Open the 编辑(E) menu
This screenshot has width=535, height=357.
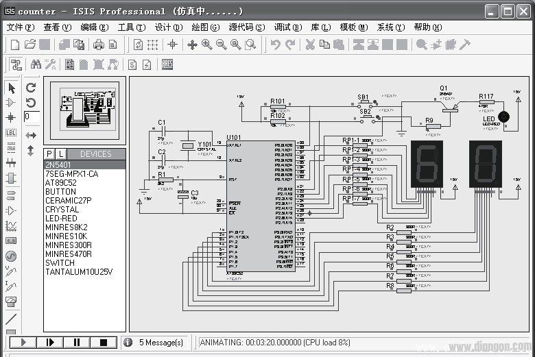pyautogui.click(x=95, y=27)
